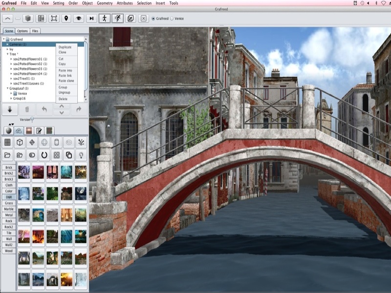Expand the sov2Tree01 node
The image size is (391, 293).
[11, 79]
